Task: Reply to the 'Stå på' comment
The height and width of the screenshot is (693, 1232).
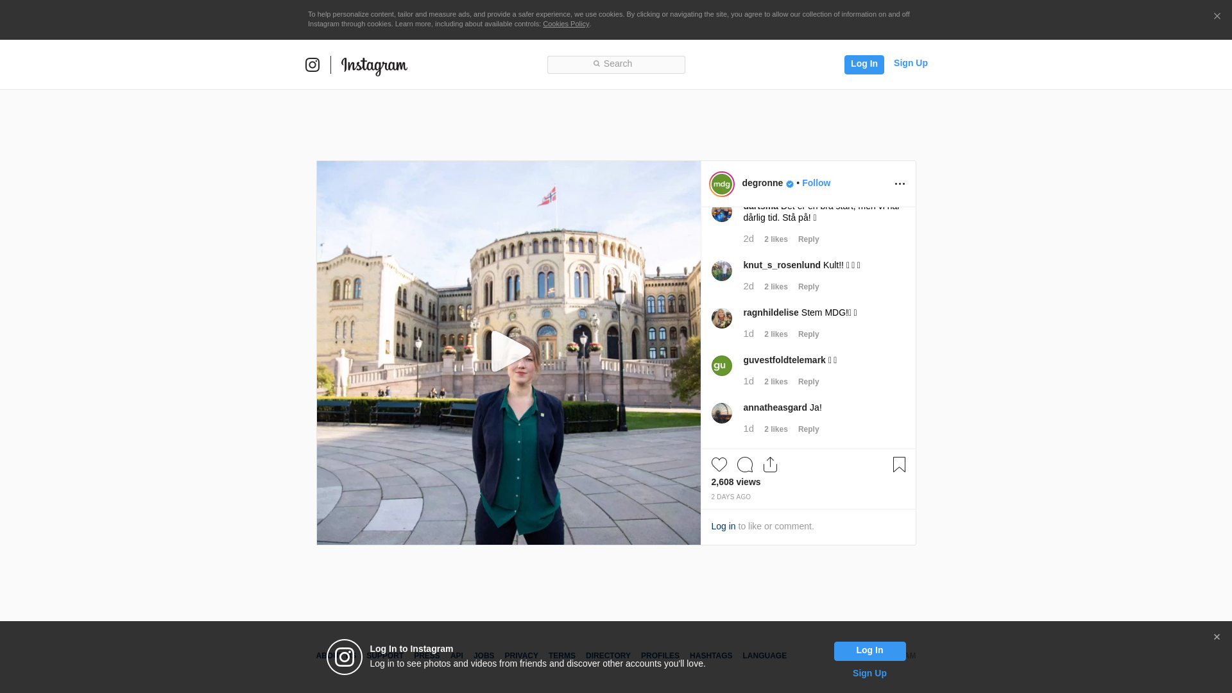Action: 809,239
